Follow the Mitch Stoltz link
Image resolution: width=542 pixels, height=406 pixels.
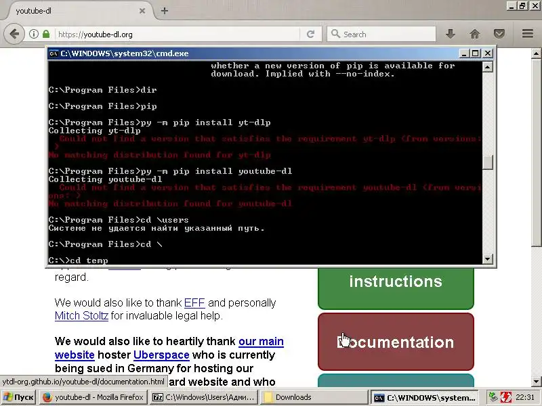pyautogui.click(x=81, y=315)
